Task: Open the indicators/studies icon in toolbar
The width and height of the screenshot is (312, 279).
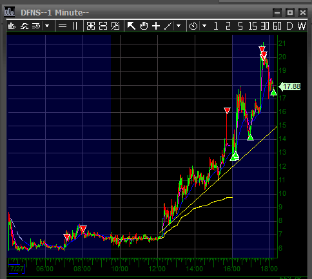Action: (24, 26)
